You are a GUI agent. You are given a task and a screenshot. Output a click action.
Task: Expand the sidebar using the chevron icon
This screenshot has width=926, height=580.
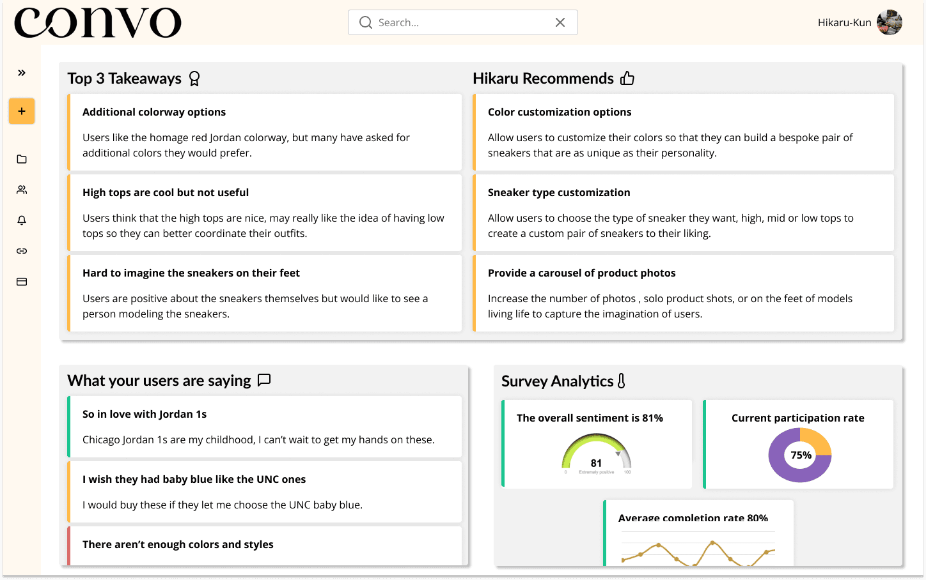(21, 72)
